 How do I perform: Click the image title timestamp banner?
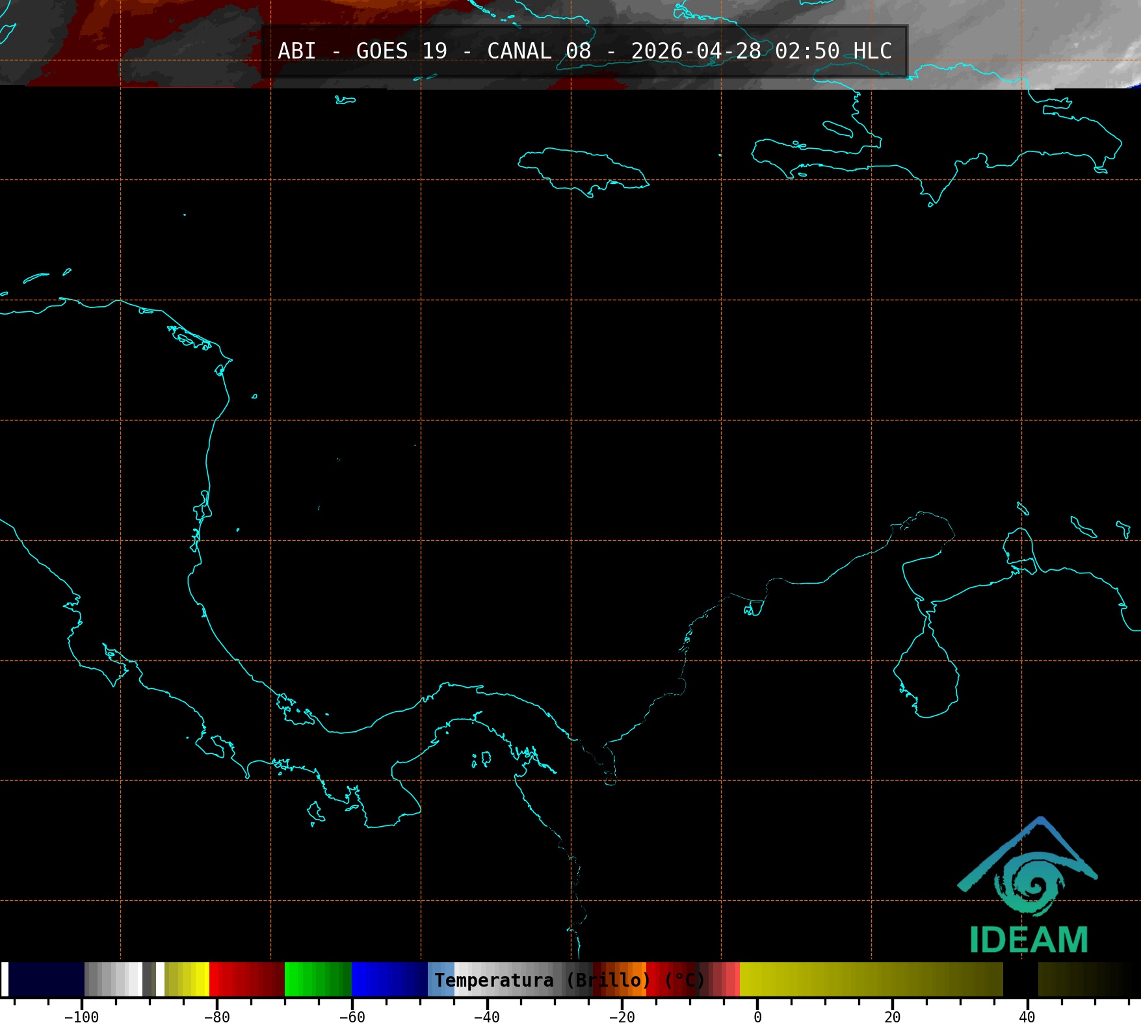point(584,51)
